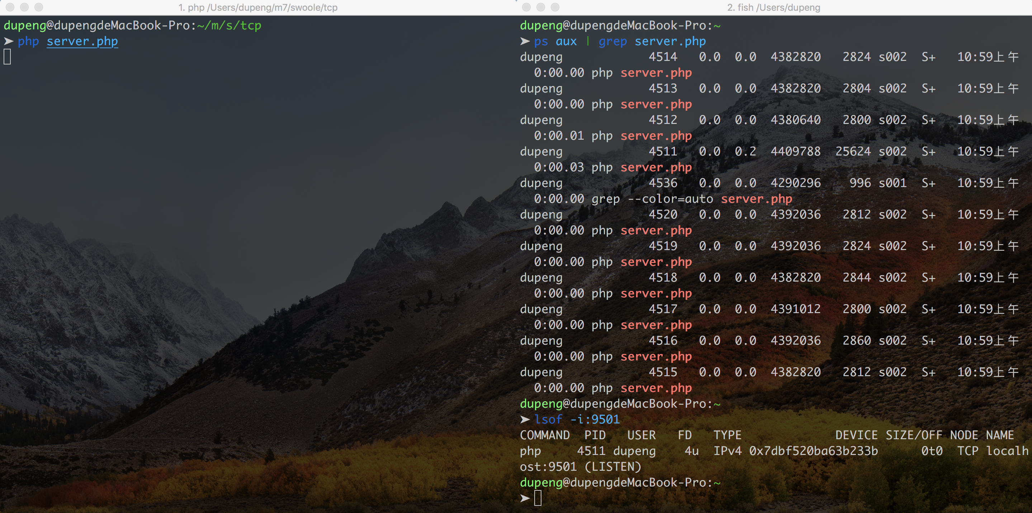Click device address 0x7dbf520ba63b233b
Image resolution: width=1032 pixels, height=513 pixels.
point(814,451)
